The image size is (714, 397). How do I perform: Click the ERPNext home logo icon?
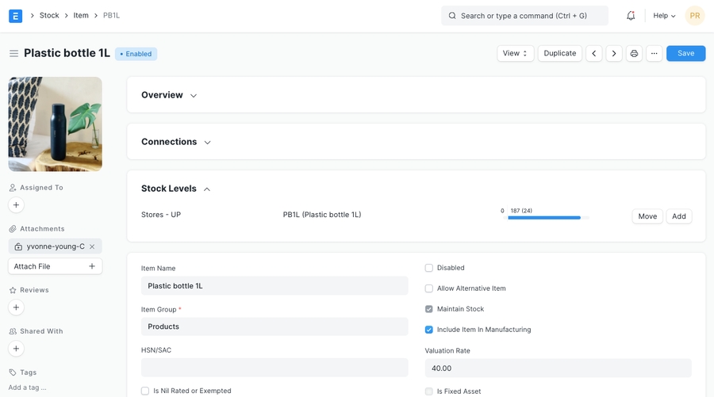pyautogui.click(x=15, y=16)
